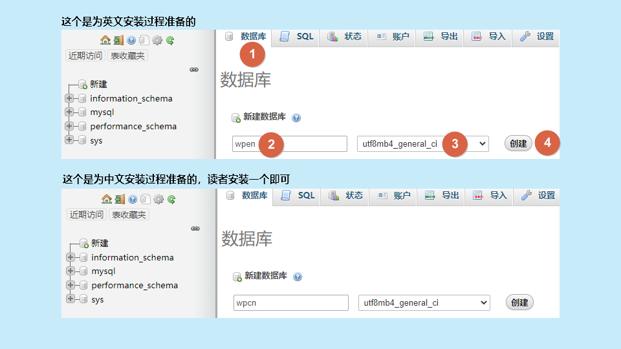621x349 pixels.
Task: Switch to the SQL tab in upper panel
Action: pos(296,37)
